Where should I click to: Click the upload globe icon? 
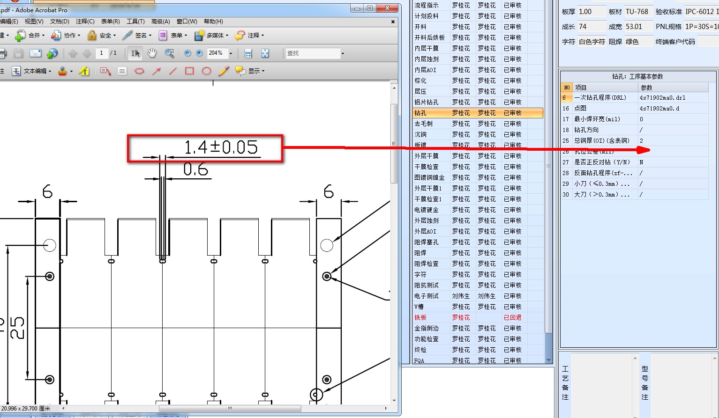tap(52, 53)
